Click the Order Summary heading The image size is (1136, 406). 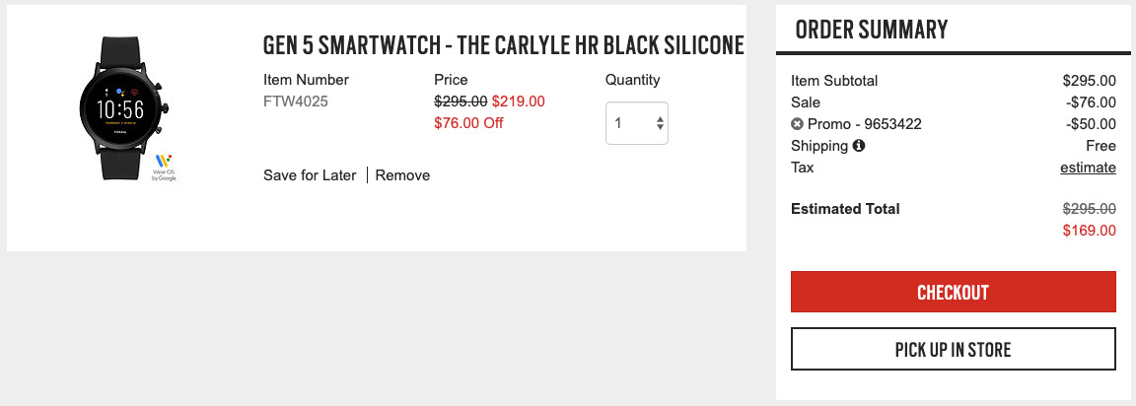point(871,30)
